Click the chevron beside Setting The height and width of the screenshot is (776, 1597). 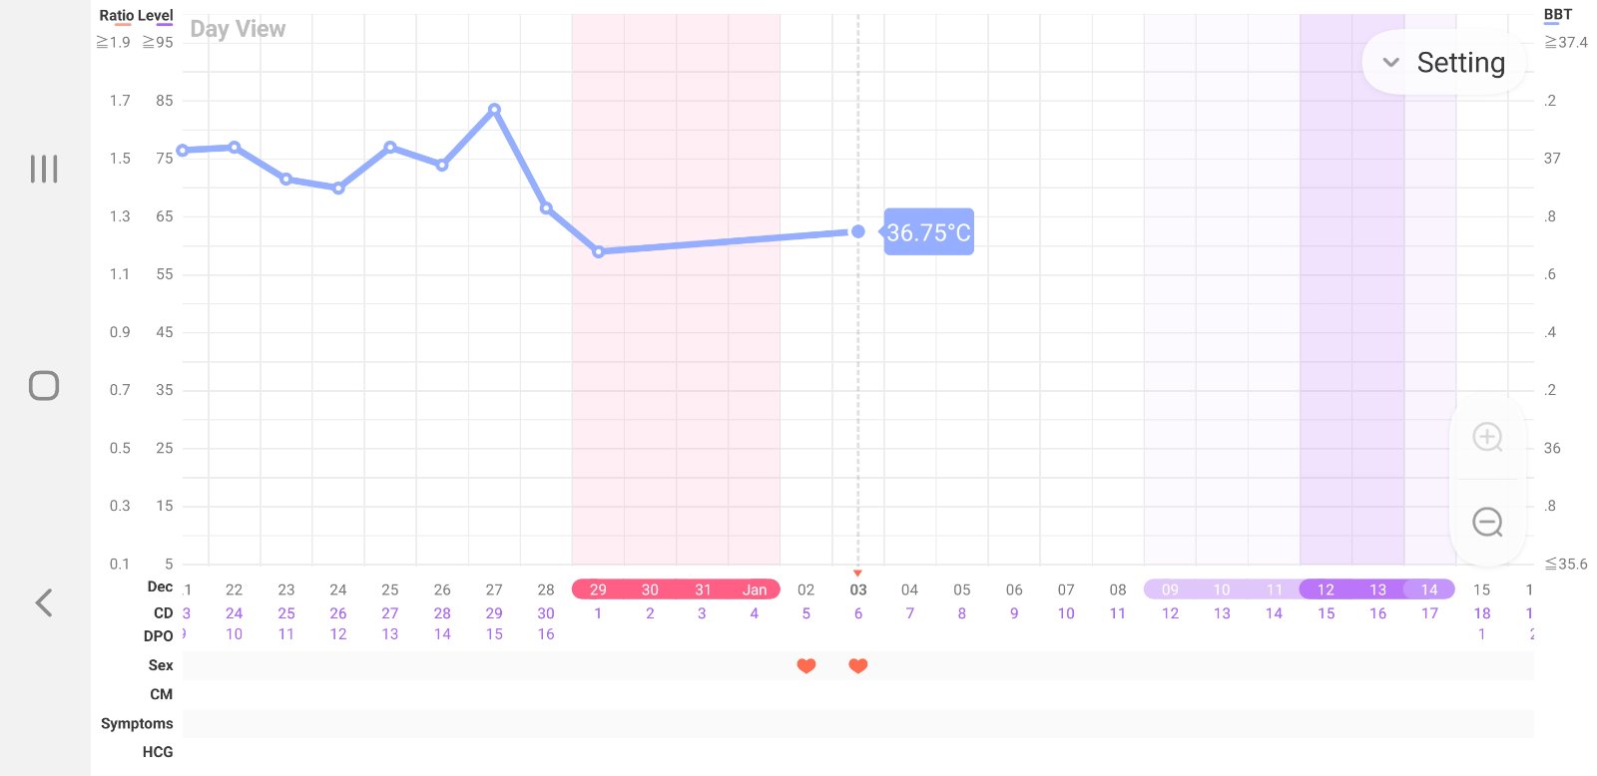click(1390, 63)
